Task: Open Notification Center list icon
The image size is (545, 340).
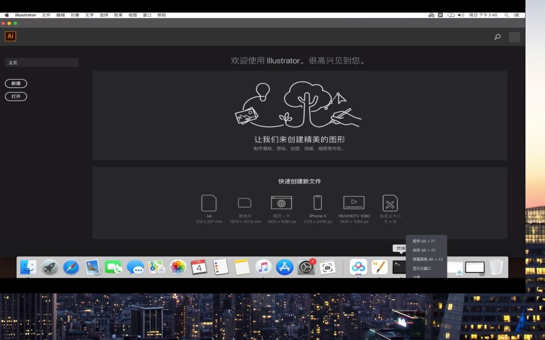Action: 516,15
